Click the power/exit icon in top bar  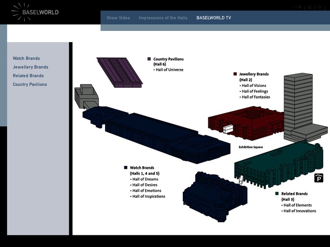[320, 7]
